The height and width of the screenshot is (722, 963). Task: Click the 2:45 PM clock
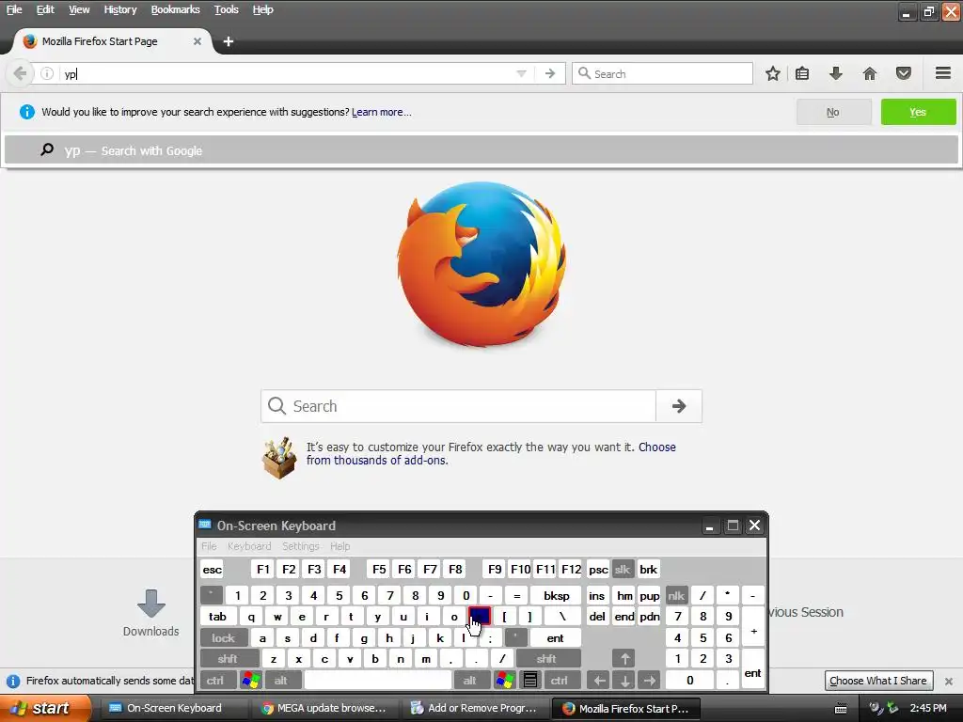(928, 709)
